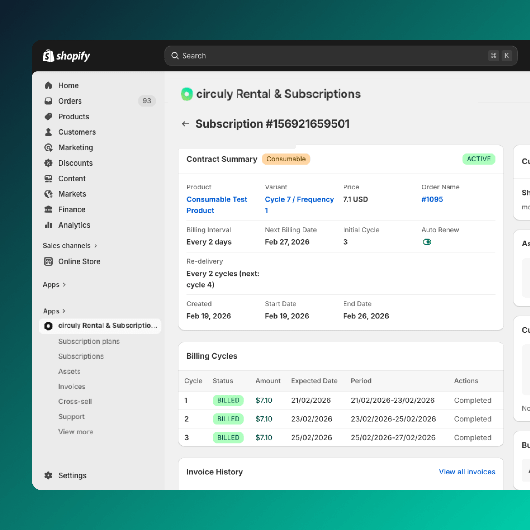Screen dimensions: 530x530
Task: Click the Content image icon
Action: [48, 179]
